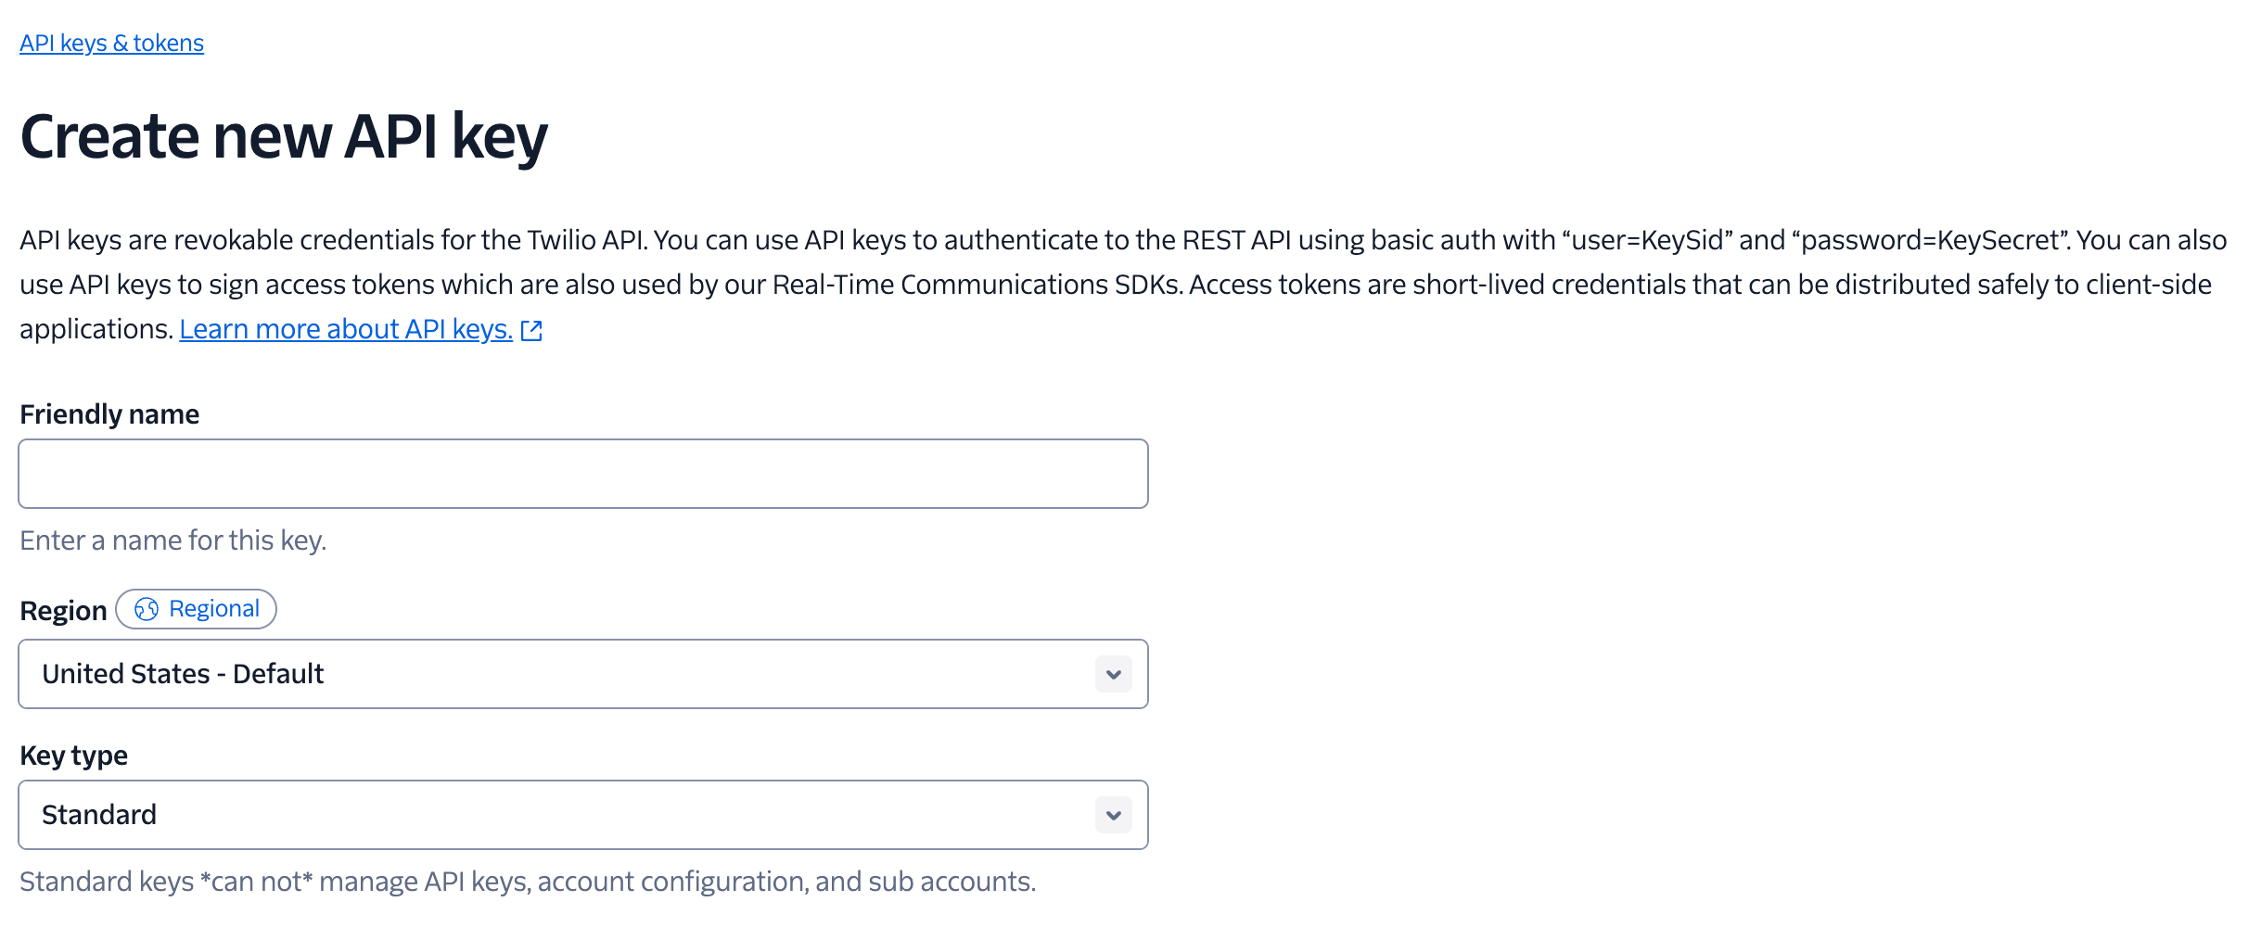Click the Standard keys helper text
Image resolution: width=2248 pixels, height=940 pixels.
pos(527,882)
